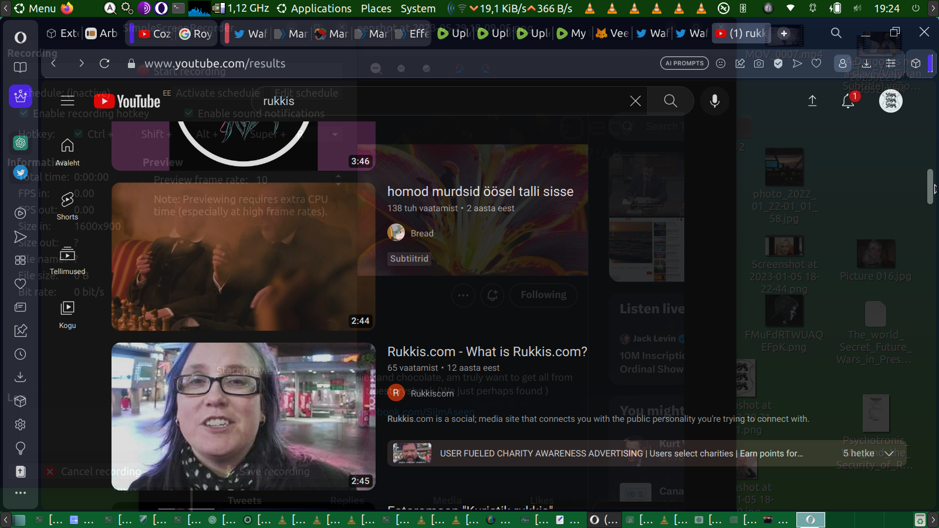The width and height of the screenshot is (939, 528).
Task: Open YouTube guide hamburger menu
Action: click(67, 101)
